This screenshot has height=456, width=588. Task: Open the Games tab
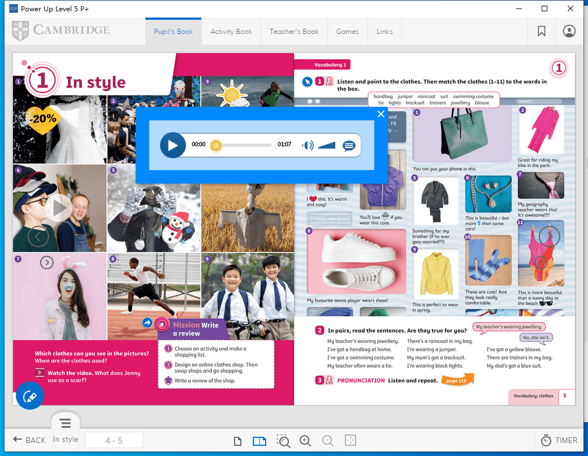[x=347, y=32]
